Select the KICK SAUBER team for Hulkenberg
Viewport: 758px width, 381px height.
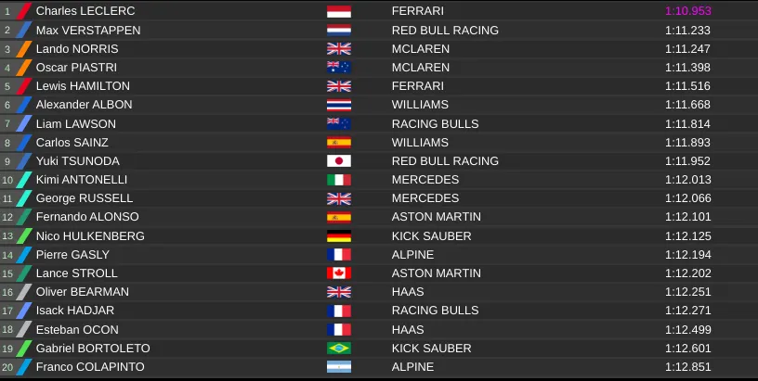[431, 235]
